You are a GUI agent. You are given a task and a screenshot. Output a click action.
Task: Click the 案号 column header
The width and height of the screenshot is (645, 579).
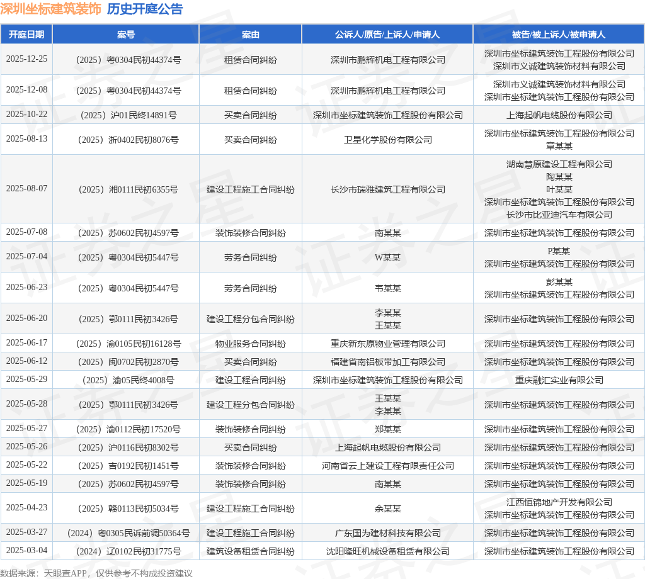click(x=126, y=35)
